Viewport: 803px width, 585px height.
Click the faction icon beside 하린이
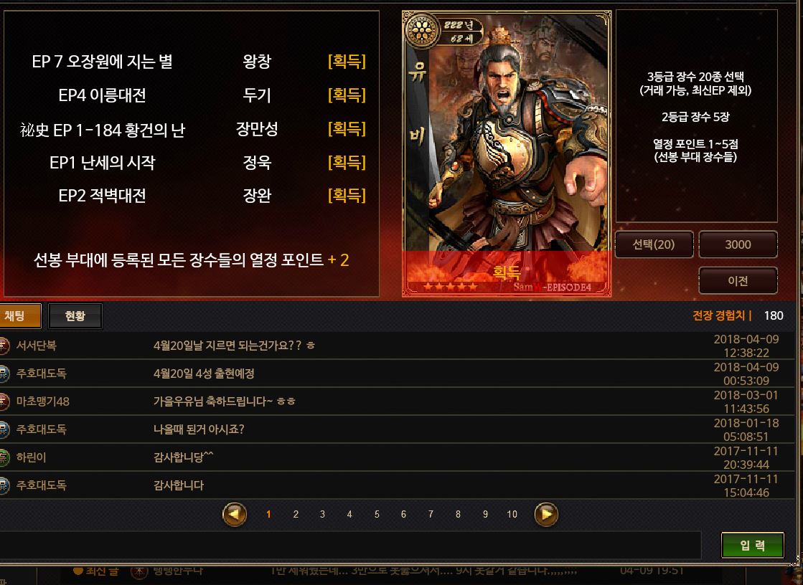click(3, 457)
